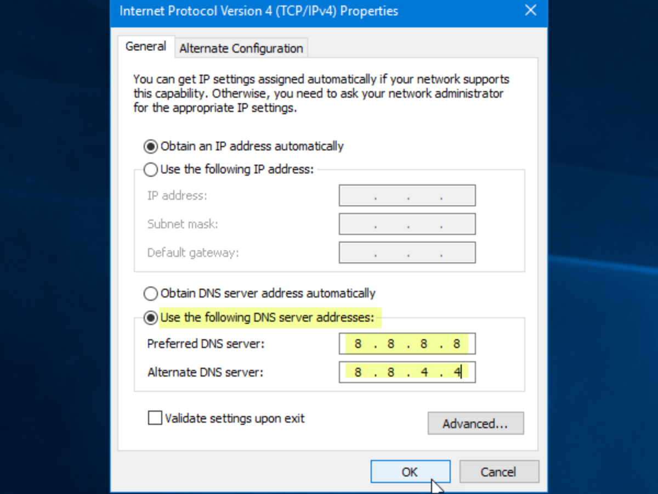658x494 pixels.
Task: Click first octet of Preferred DNS server
Action: tap(358, 344)
